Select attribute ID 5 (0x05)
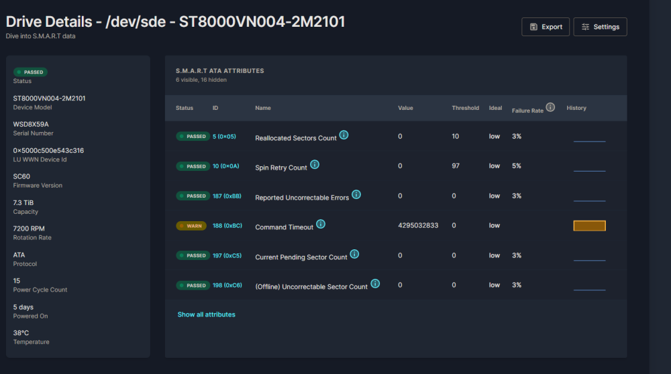Image resolution: width=671 pixels, height=374 pixels. tap(224, 136)
